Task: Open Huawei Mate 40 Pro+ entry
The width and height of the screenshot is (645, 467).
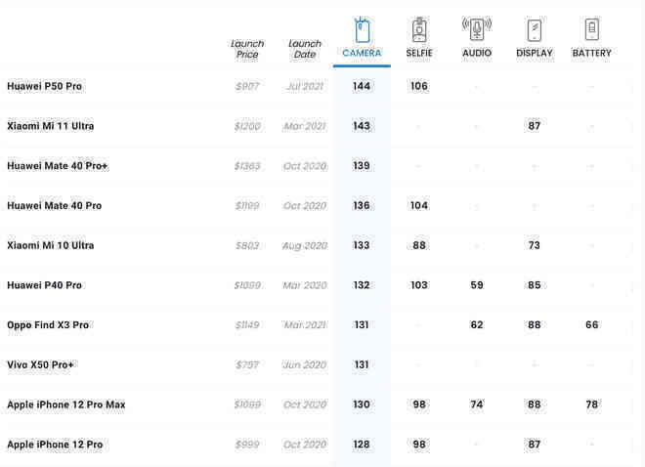Action: click(x=58, y=166)
